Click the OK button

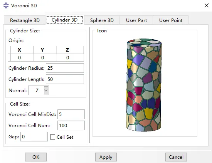[x=36, y=157]
